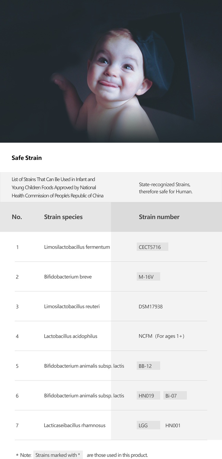Click State-recognized Strains description text
The width and height of the screenshot is (222, 459).
[165, 188]
